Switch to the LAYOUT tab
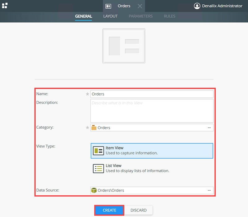Viewport: 248px width, 217px height. click(110, 16)
